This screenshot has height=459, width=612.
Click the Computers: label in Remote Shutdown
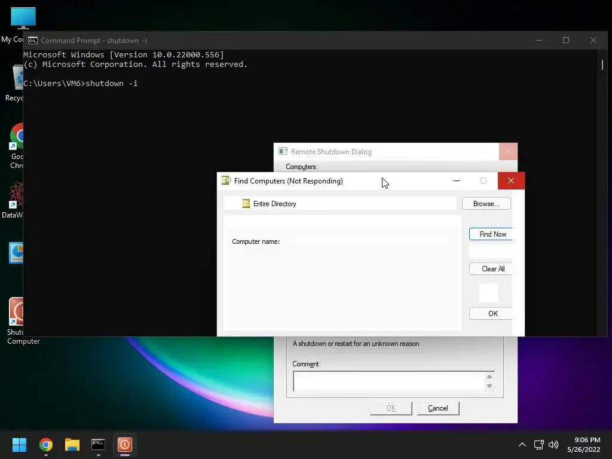tap(302, 167)
